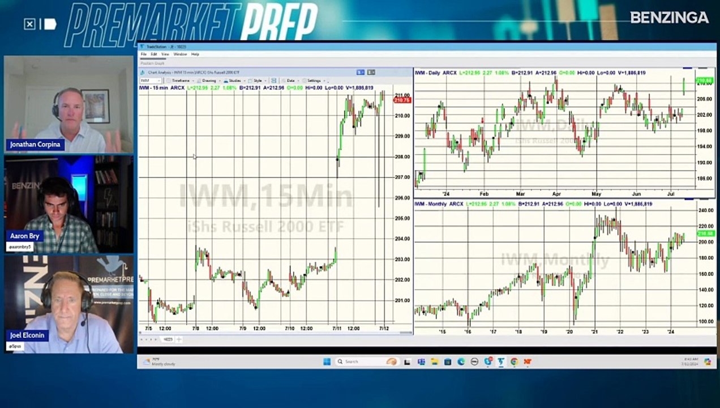
Task: Open the Window menu
Action: (x=180, y=54)
